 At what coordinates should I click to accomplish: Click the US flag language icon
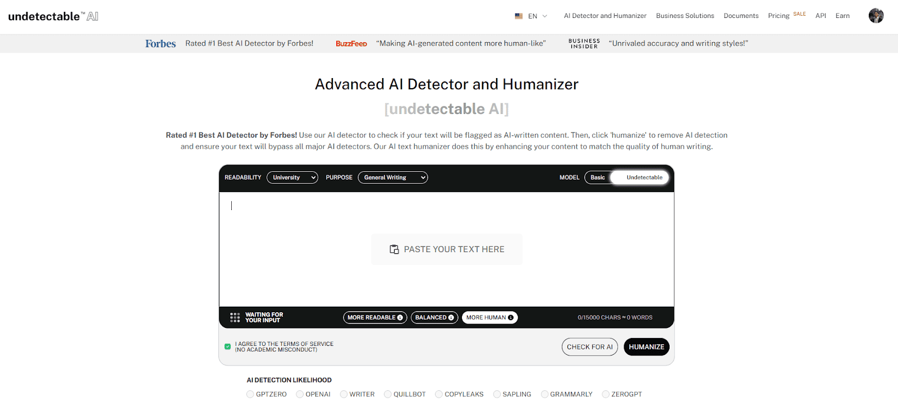519,16
